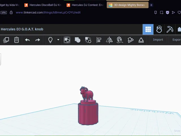
Task: Select the Mirror tool icon
Action: coord(109,40)
